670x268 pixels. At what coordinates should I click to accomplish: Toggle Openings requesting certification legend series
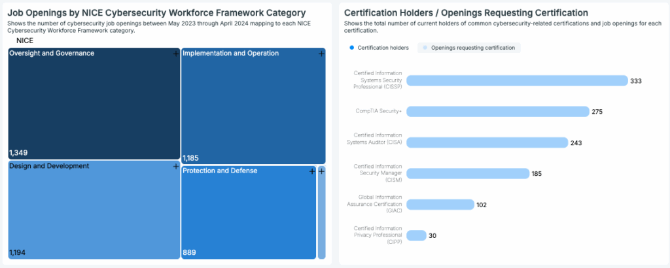[468, 48]
